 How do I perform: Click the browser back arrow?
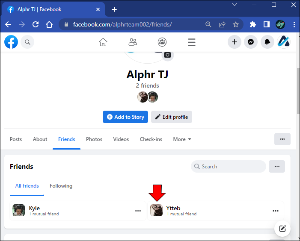[x=8, y=24]
